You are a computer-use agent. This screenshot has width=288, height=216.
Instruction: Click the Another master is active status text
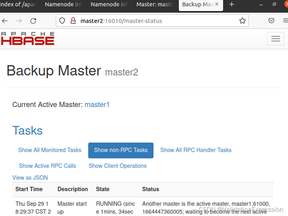(x=206, y=207)
